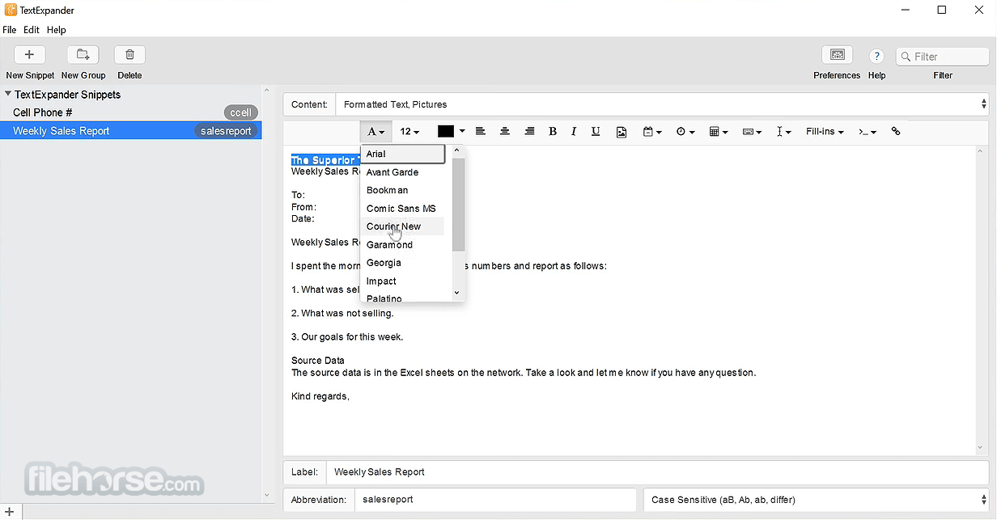Open the cursor position menu
The image size is (997, 520).
[783, 132]
